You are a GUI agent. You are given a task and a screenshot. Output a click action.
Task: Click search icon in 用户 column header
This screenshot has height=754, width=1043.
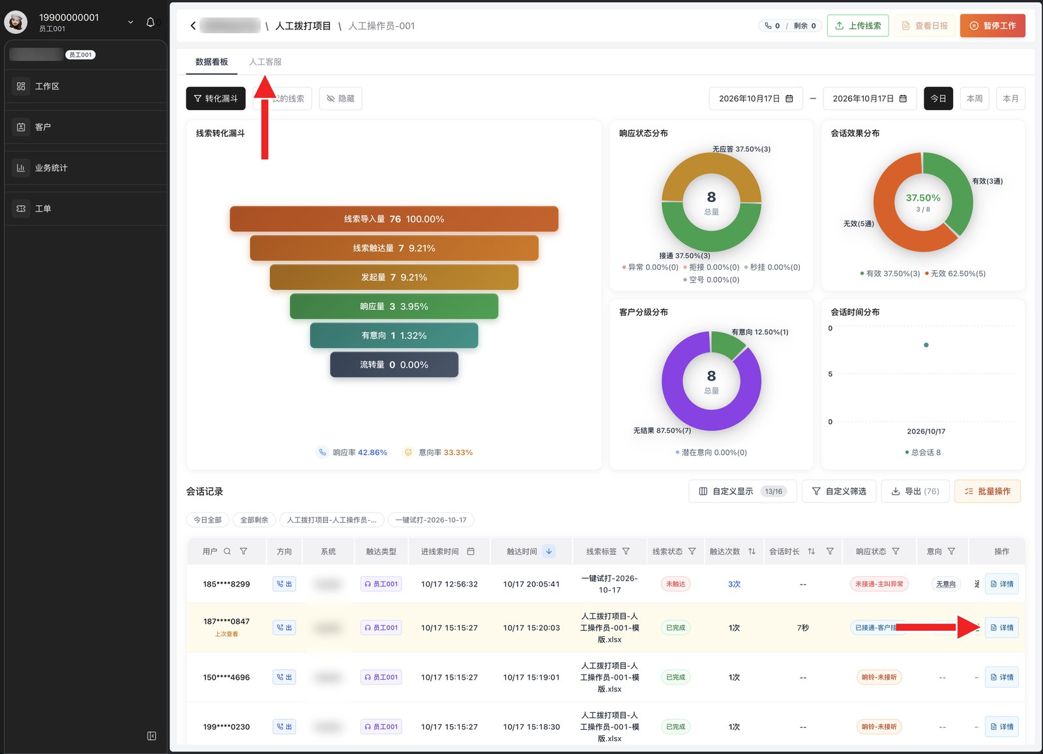tap(228, 551)
